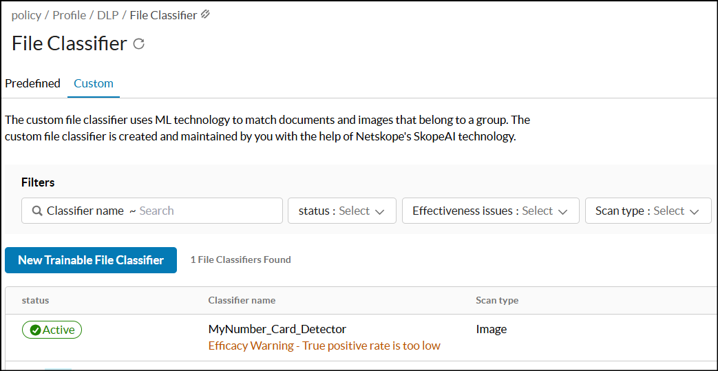
Task: Click New Trainable File Classifier button
Action: 91,260
